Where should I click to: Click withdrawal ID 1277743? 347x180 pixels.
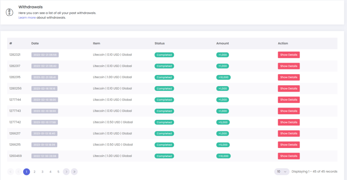click(x=15, y=111)
